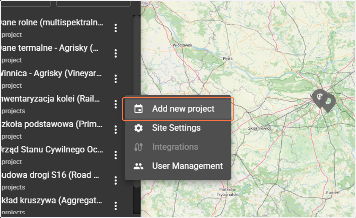Open User Management from the menu
This screenshot has height=218, width=356.
point(178,166)
